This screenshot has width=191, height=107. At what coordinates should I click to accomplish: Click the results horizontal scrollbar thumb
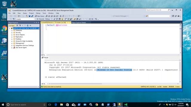pyautogui.click(x=76, y=84)
